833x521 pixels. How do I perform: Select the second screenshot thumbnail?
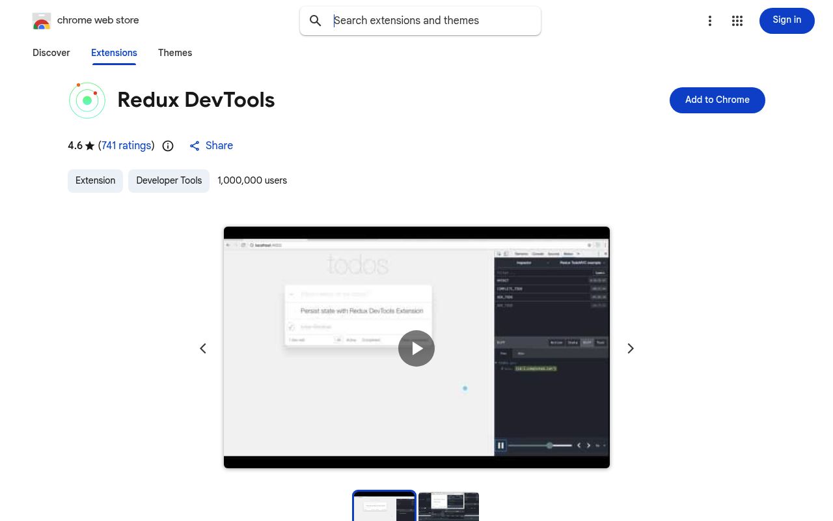(448, 507)
